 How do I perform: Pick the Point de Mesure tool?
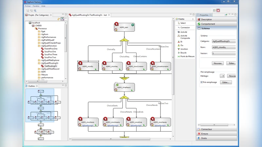(187, 57)
